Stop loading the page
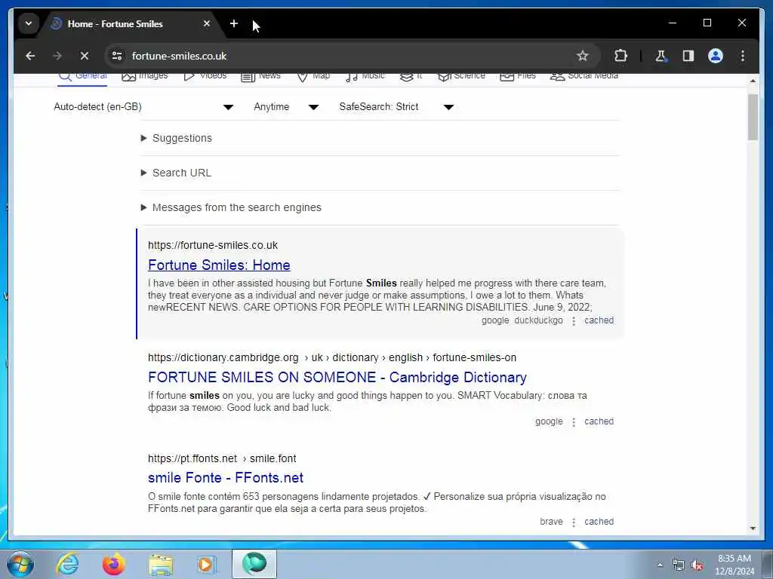The height and width of the screenshot is (579, 773). (x=85, y=56)
